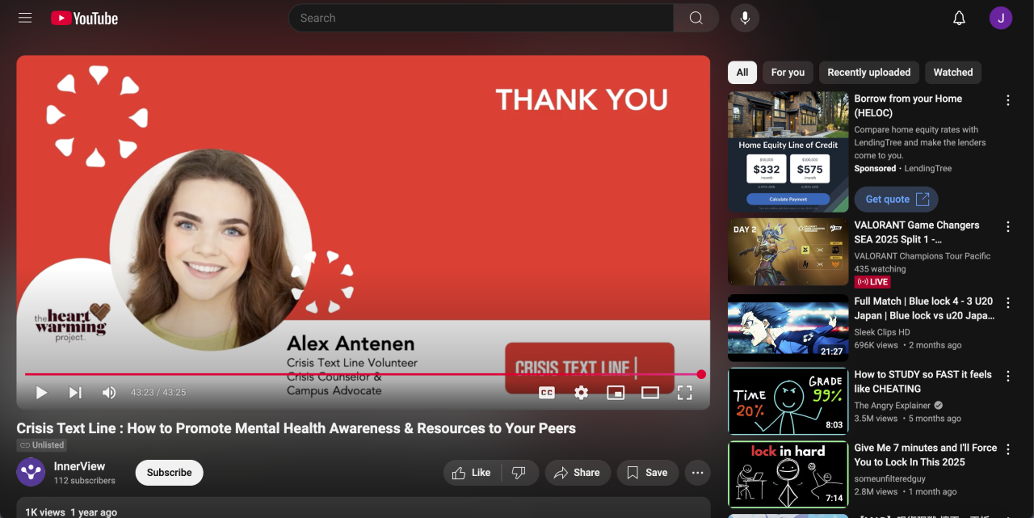Enter full screen mode
This screenshot has height=518, width=1034.
[x=685, y=393]
